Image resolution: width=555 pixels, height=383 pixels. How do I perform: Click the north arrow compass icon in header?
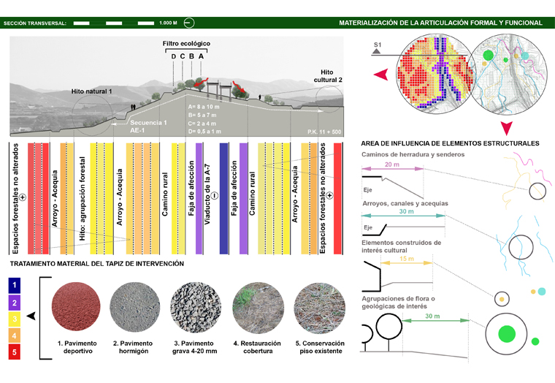pos(189,23)
